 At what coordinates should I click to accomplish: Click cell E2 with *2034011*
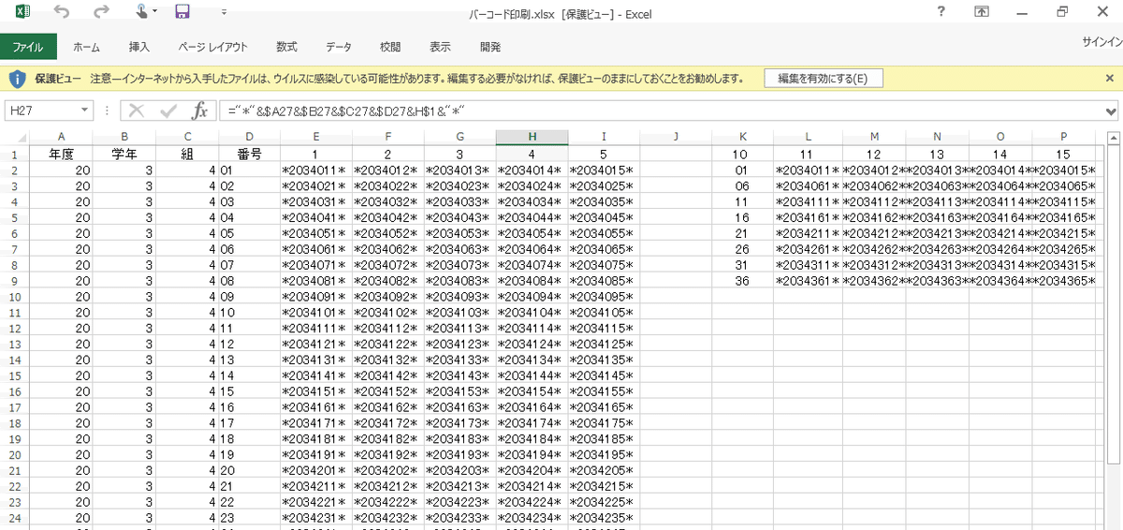pyautogui.click(x=314, y=170)
